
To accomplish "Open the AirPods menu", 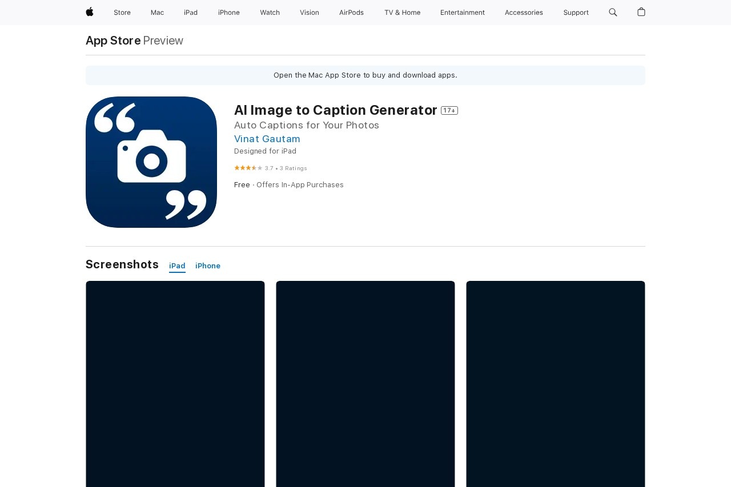I will [351, 13].
